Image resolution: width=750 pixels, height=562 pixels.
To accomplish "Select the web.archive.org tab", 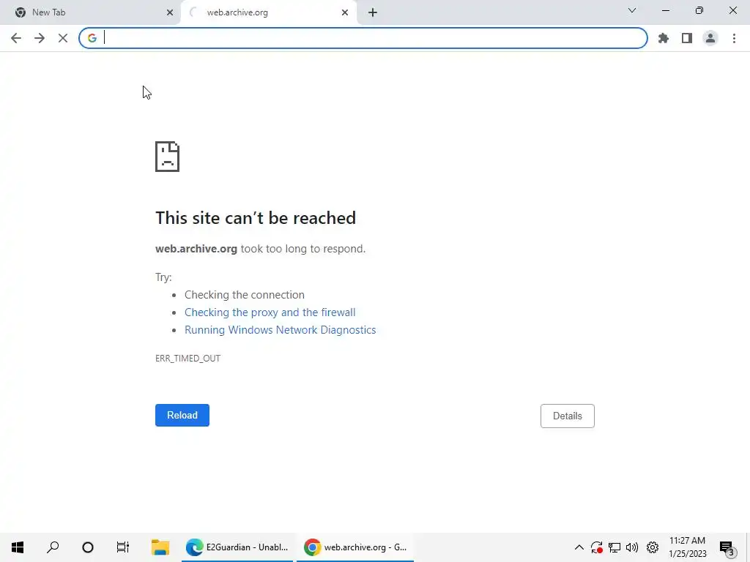I will point(269,12).
